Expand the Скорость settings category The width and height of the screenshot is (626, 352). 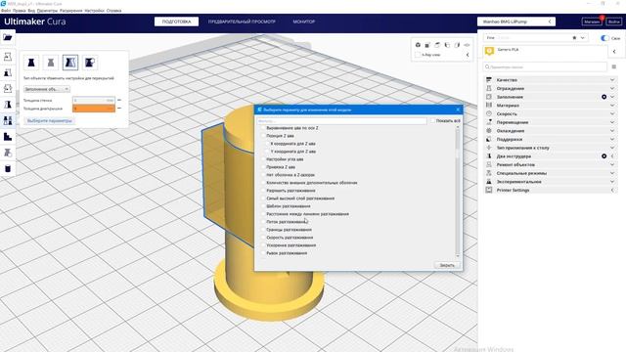point(551,113)
